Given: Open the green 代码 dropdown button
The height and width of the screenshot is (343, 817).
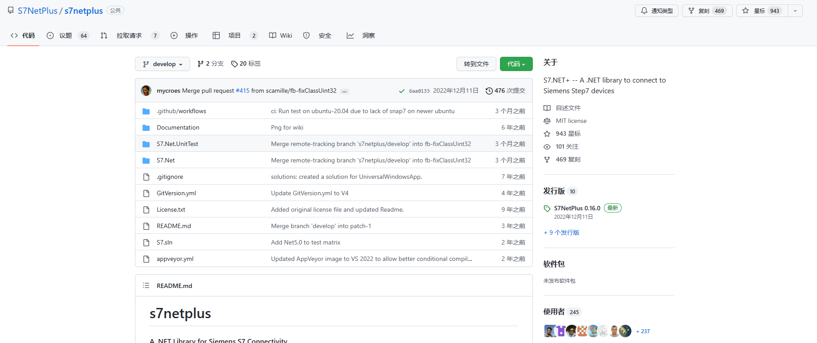Looking at the screenshot, I should pos(516,64).
